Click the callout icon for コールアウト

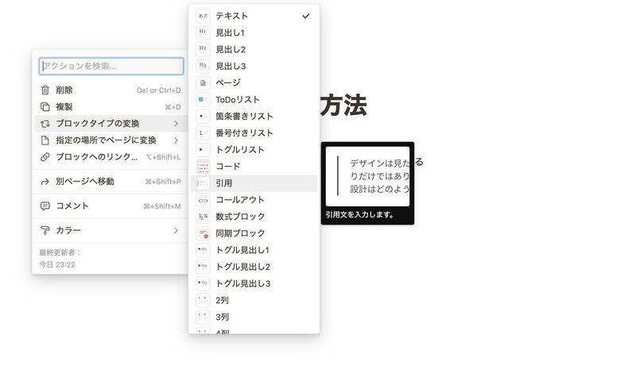click(204, 200)
